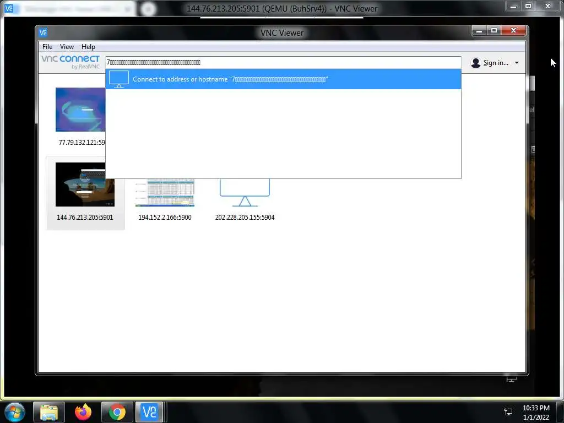Select the 202.228.205.155:5904 monitor icon

[245, 192]
